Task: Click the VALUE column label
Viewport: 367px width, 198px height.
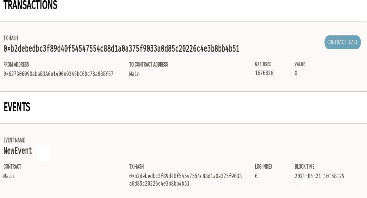Action: 300,64
